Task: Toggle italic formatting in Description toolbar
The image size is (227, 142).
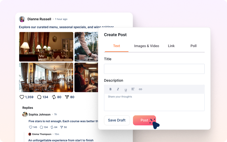Action: 118,89
